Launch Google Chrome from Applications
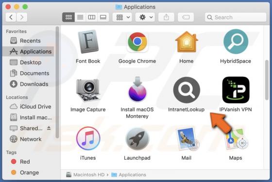Viewport: 272px width, 182px height. coord(137,42)
